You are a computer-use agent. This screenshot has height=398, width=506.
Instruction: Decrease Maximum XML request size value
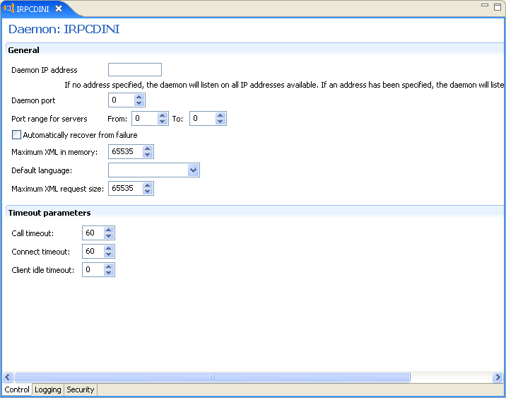(x=148, y=192)
